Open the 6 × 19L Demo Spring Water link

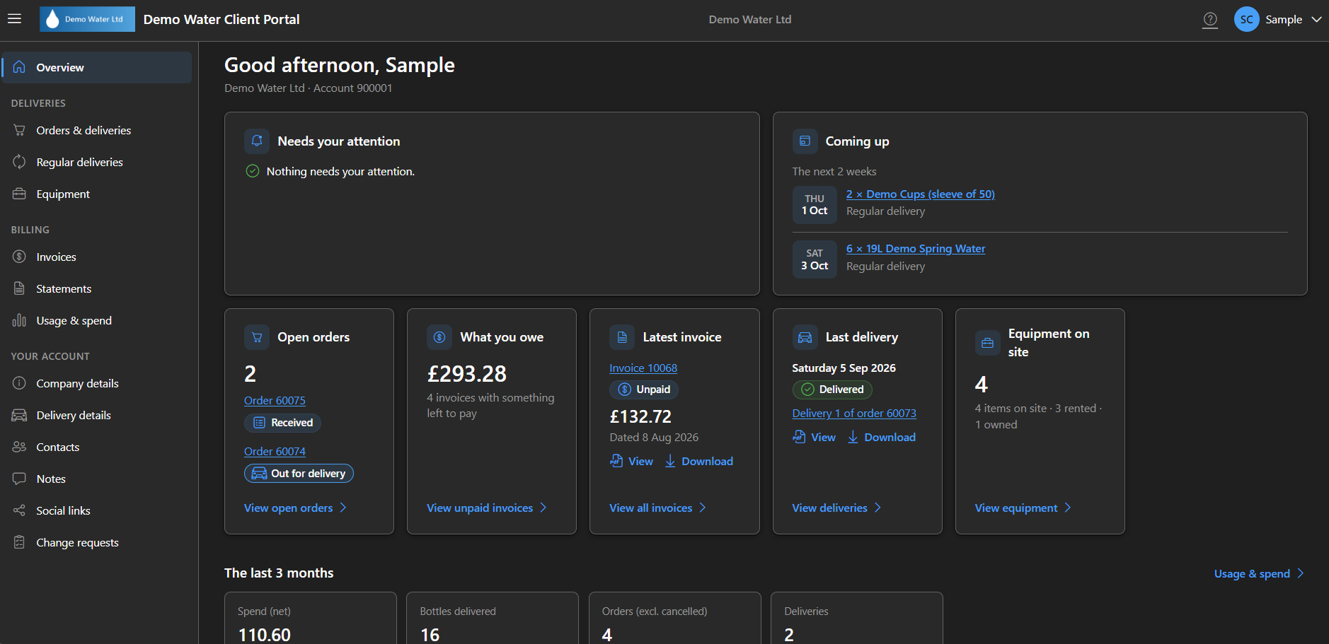click(916, 249)
